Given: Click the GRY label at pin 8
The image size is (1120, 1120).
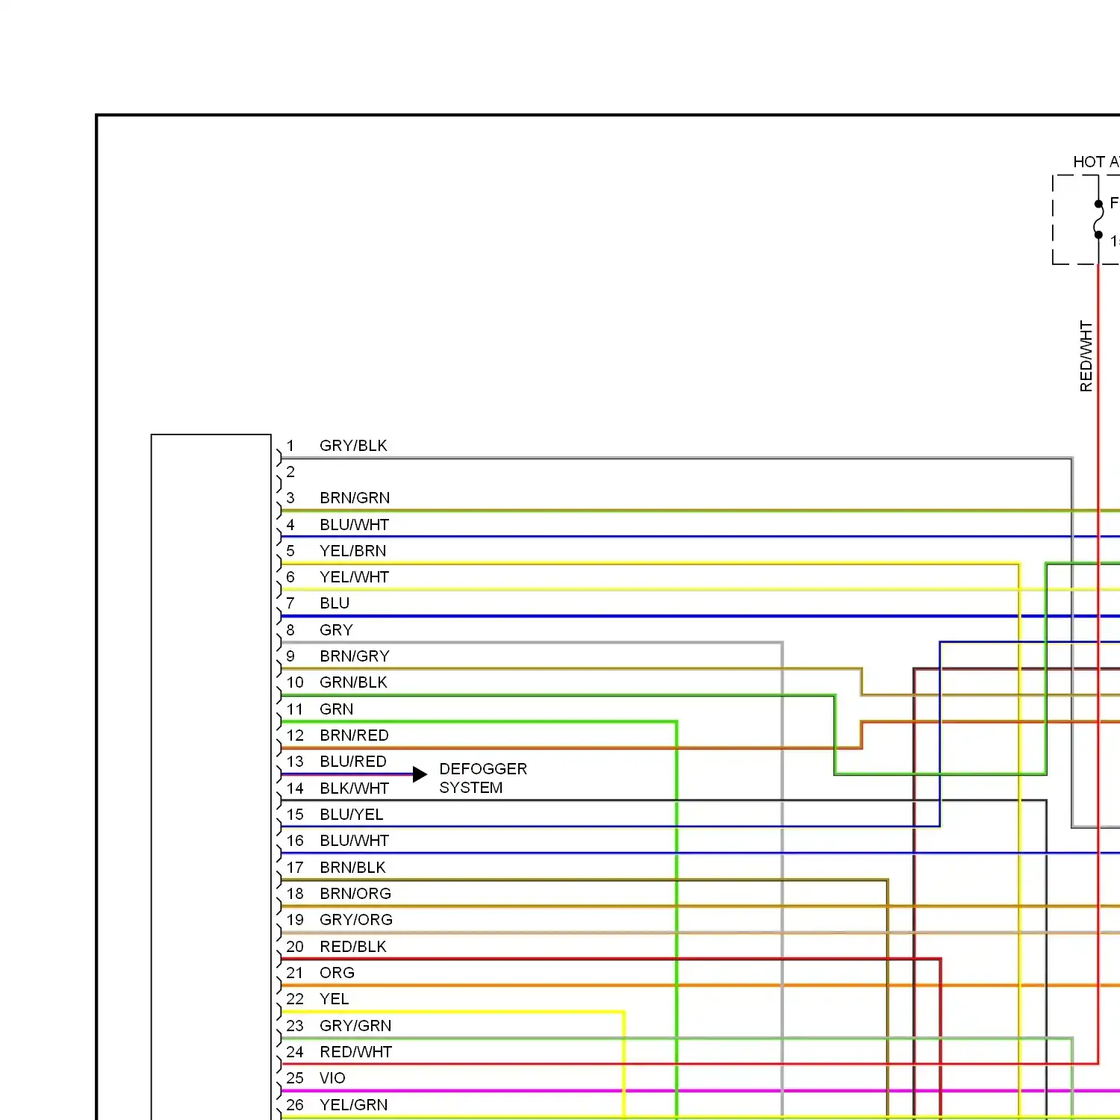Looking at the screenshot, I should pos(336,630).
